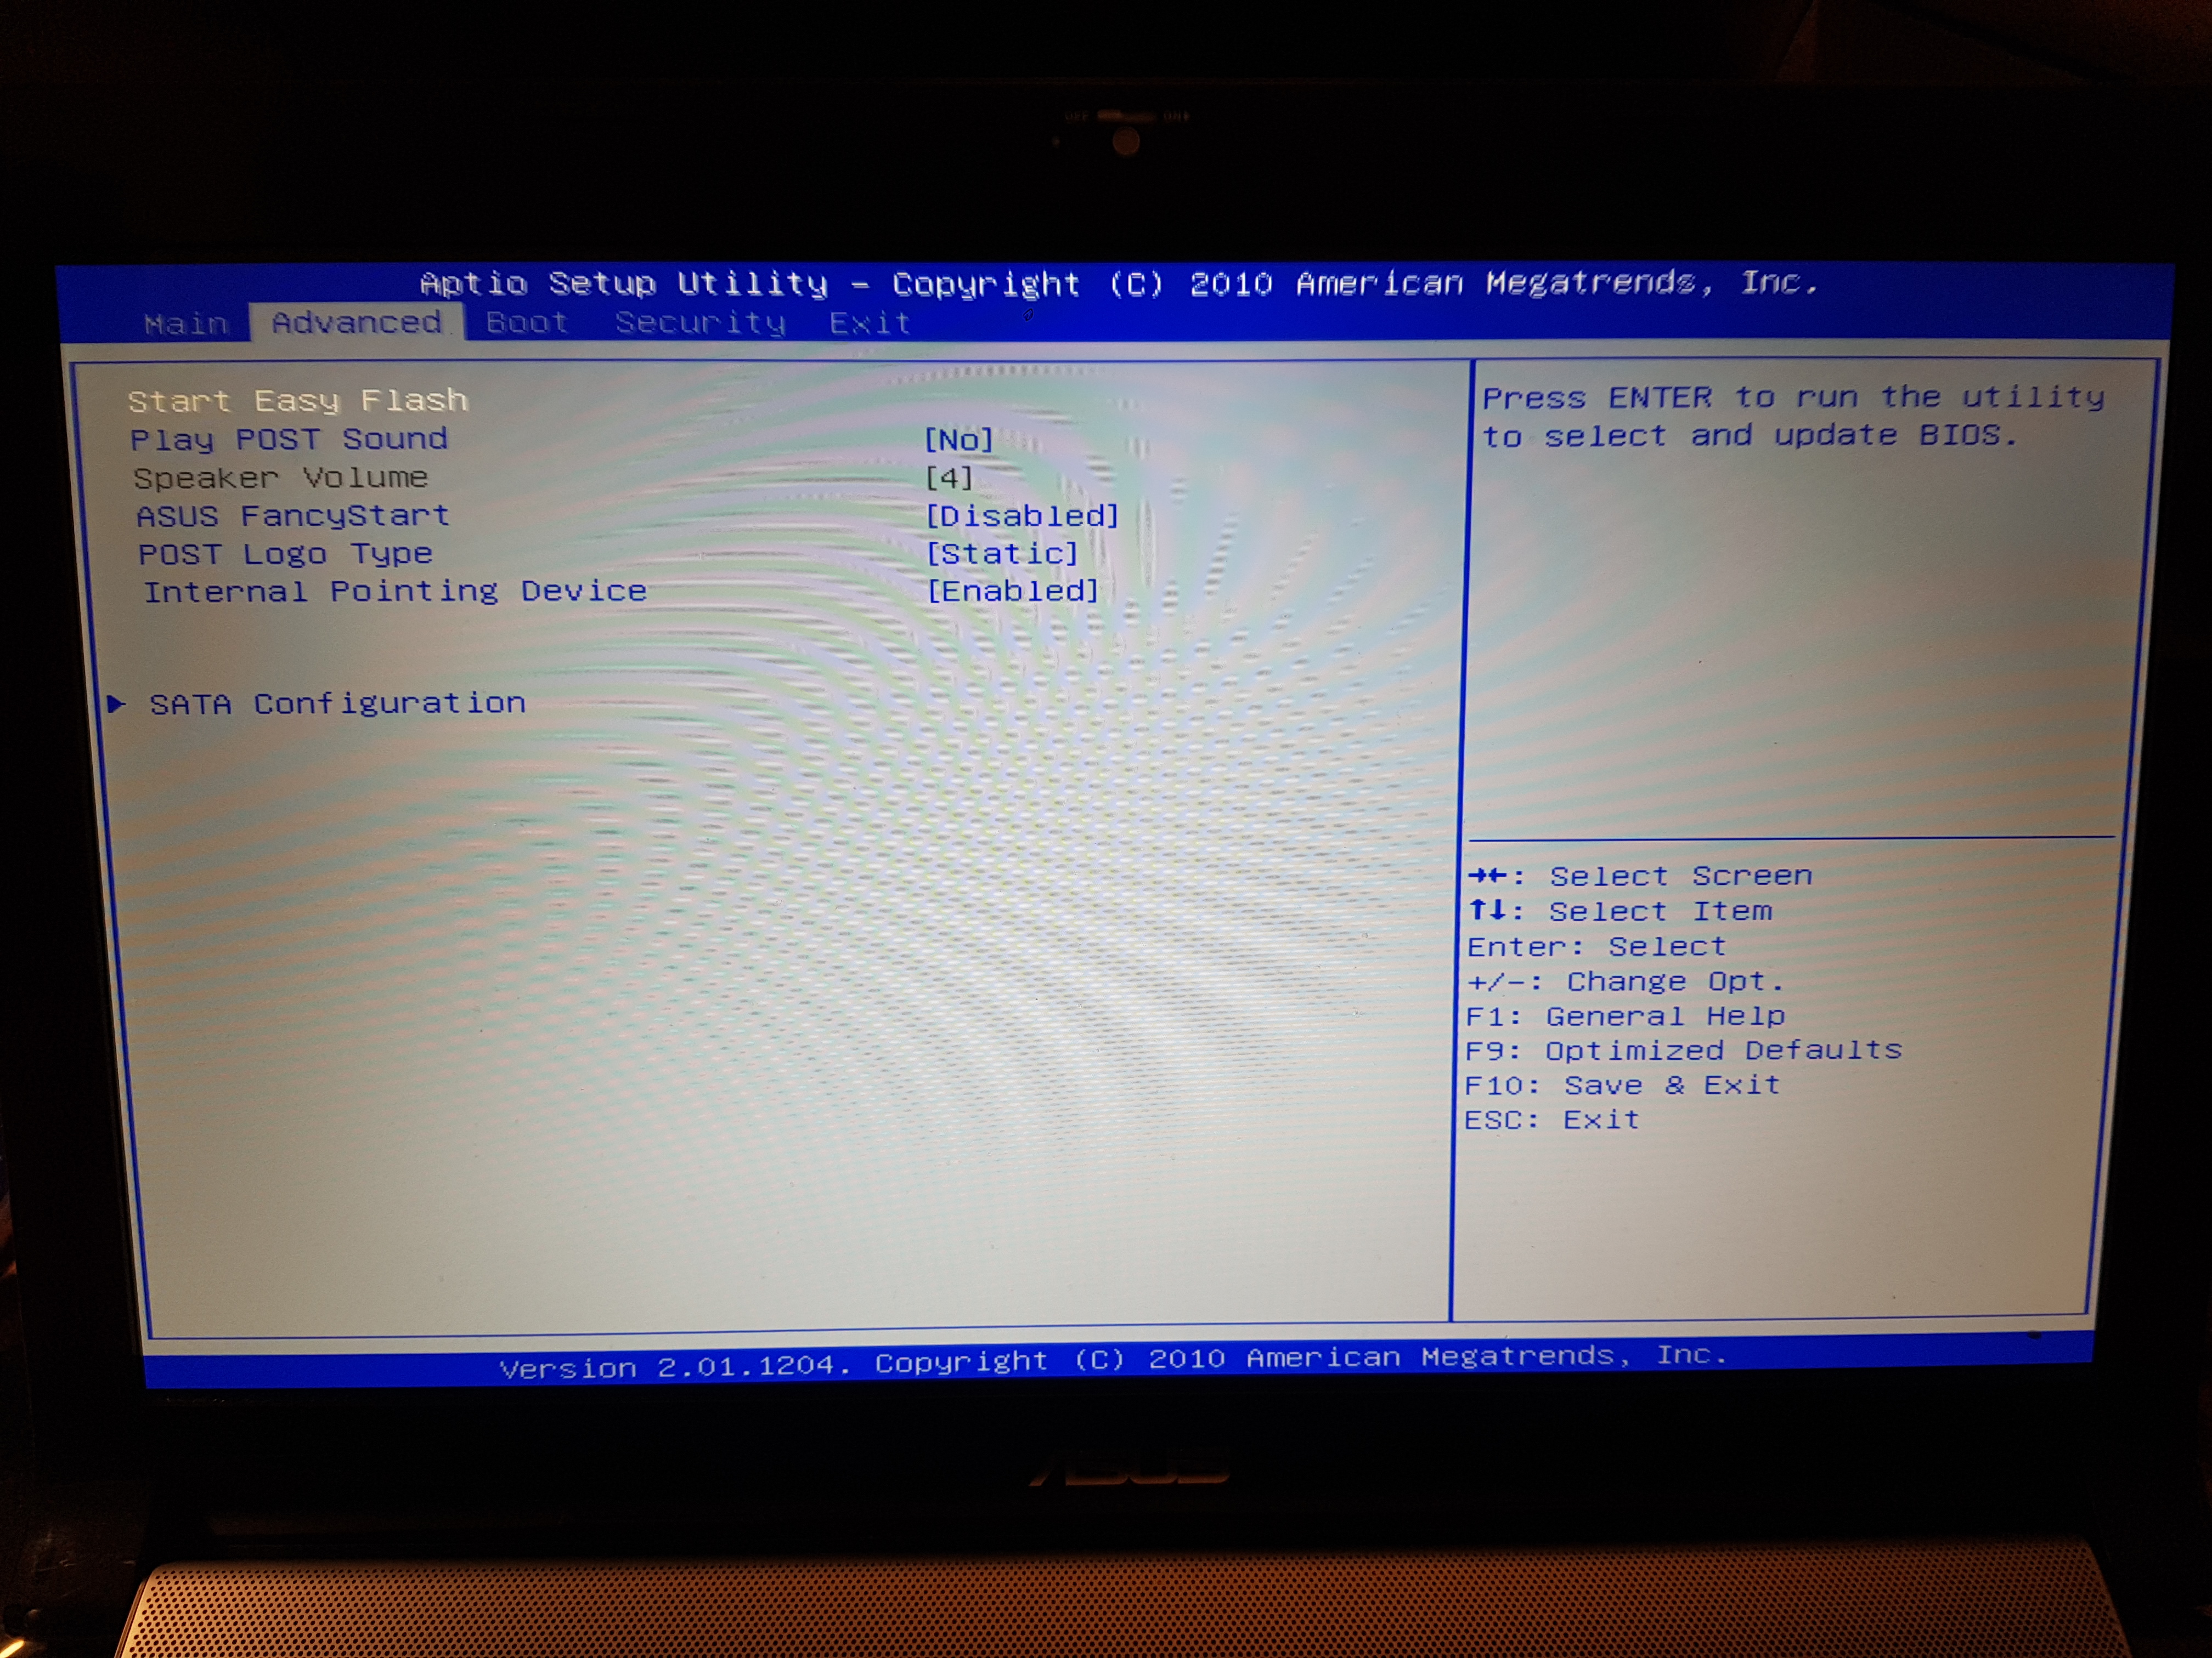Open SATA Configuration submenu
This screenshot has height=1658, width=2212.
pos(338,703)
